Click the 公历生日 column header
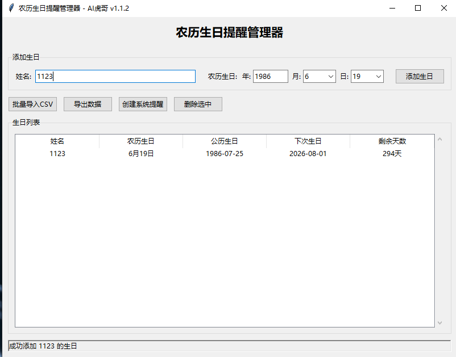 pyautogui.click(x=223, y=141)
